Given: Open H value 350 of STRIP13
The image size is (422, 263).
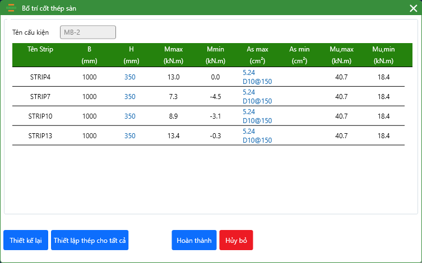Looking at the screenshot, I should tap(129, 136).
